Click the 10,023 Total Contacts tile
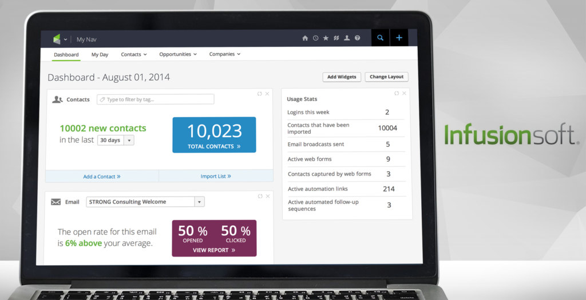Viewport: 586px width, 300px height. click(x=214, y=135)
